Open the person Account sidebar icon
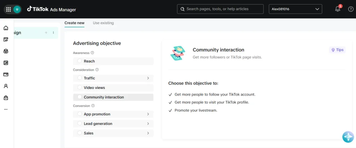The image size is (356, 148). pyautogui.click(x=6, y=86)
